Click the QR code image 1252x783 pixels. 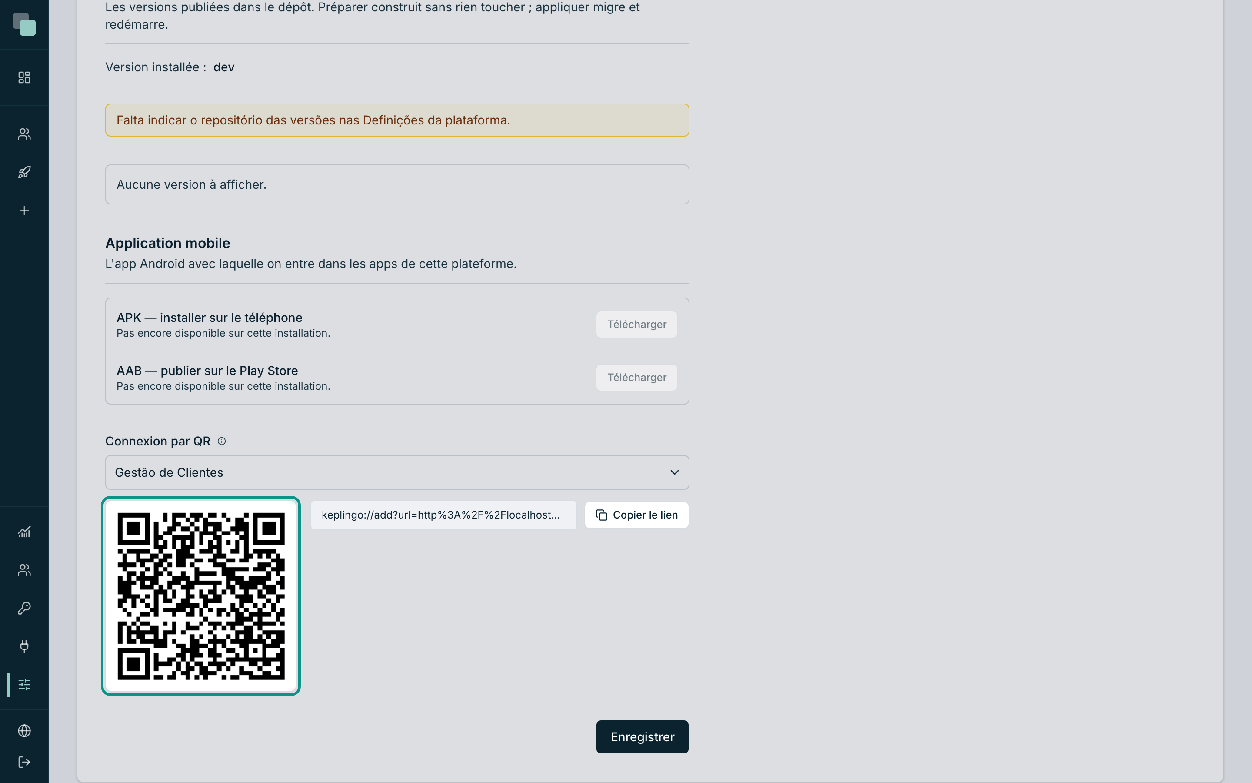201,596
